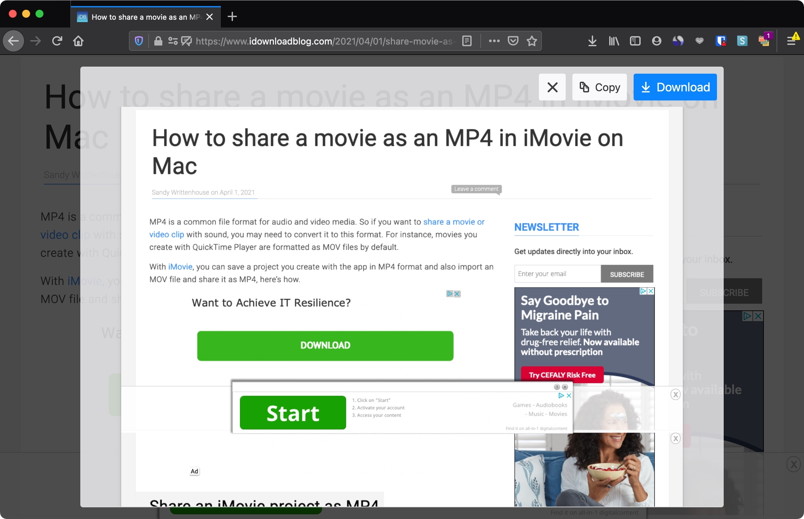Save page to Pocket

tap(513, 41)
